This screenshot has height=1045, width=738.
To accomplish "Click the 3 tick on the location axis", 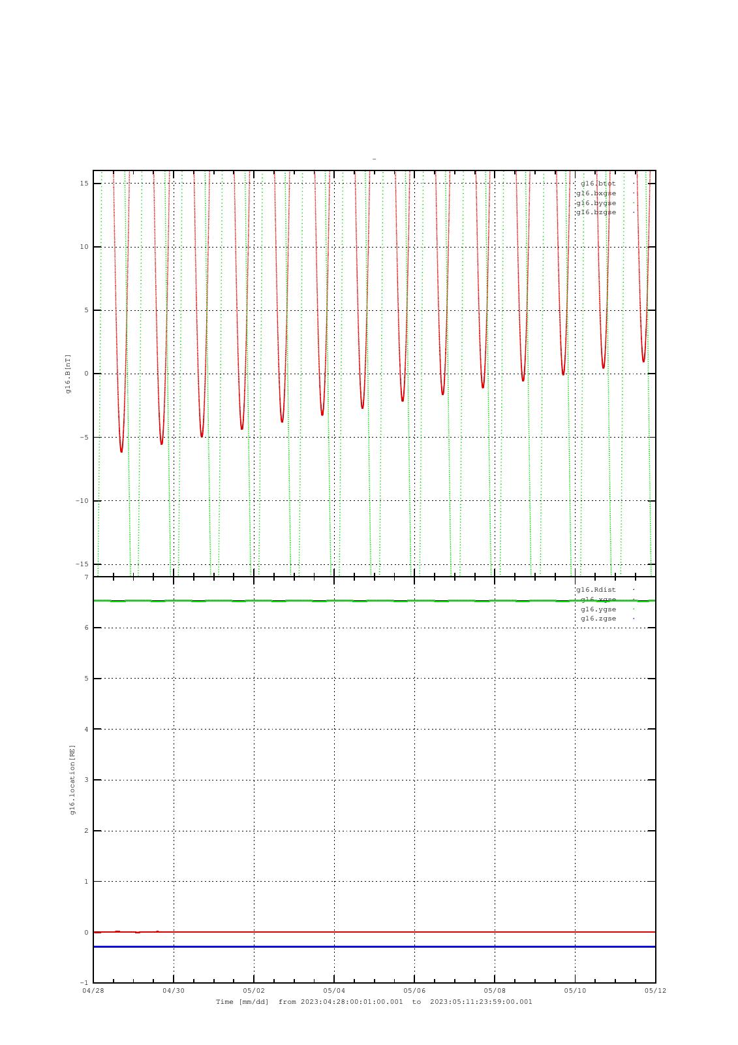I will click(86, 780).
